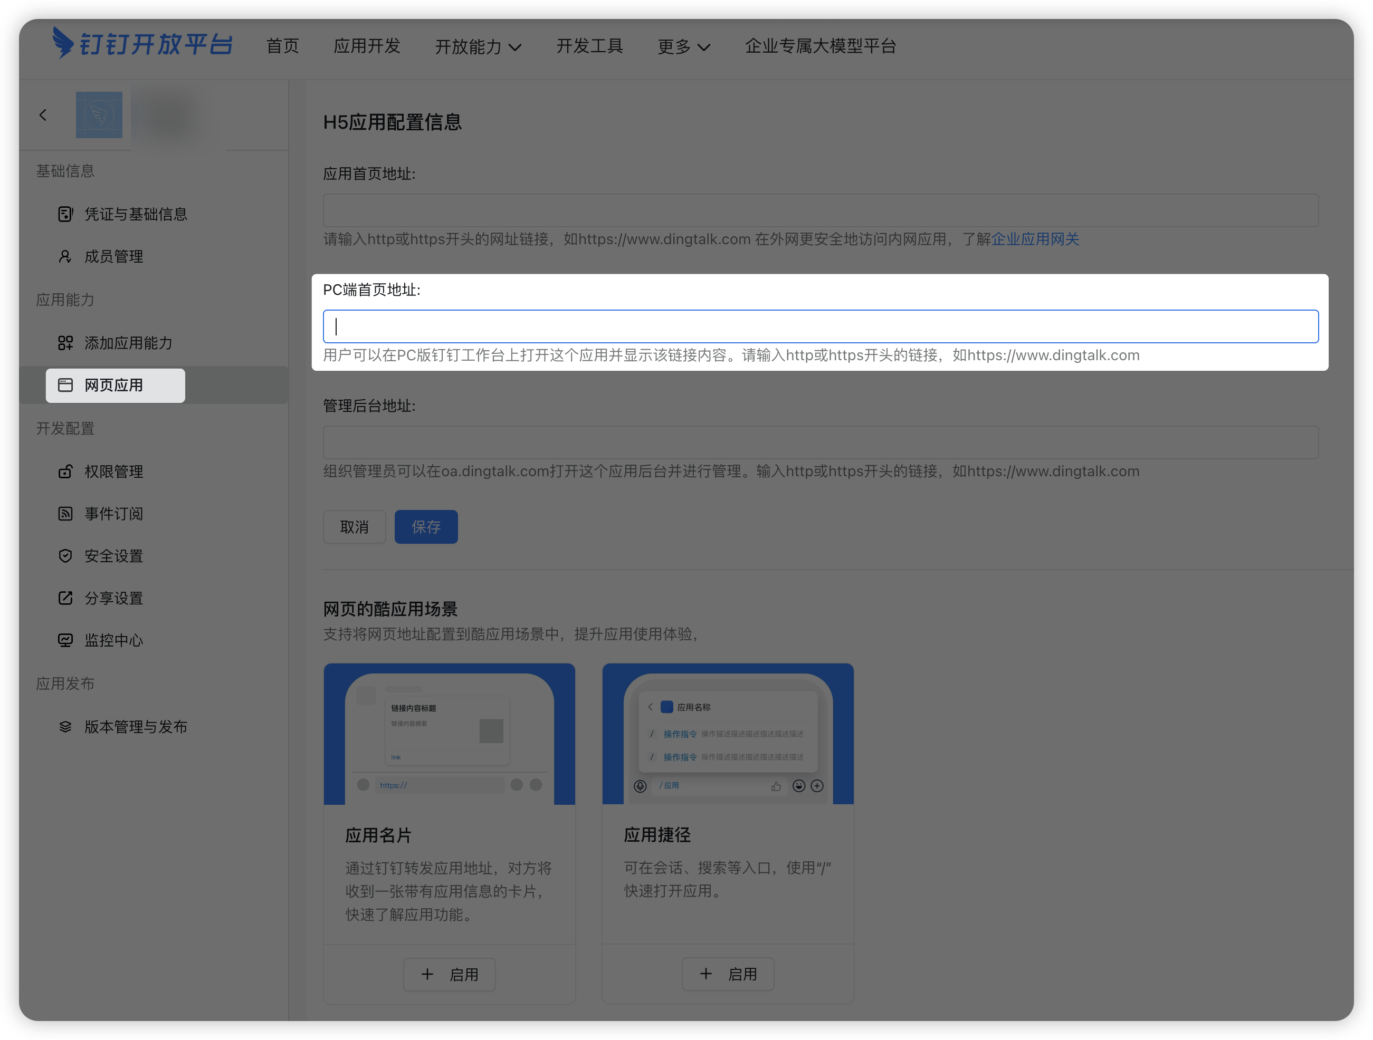Open the 应用开发 nav menu
This screenshot has height=1040, width=1373.
pyautogui.click(x=367, y=46)
